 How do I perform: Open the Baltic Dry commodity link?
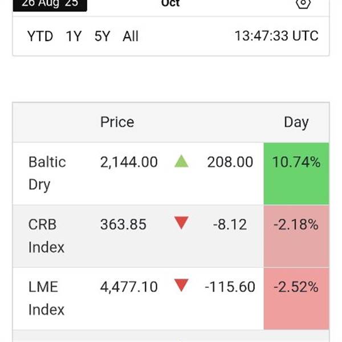(47, 173)
